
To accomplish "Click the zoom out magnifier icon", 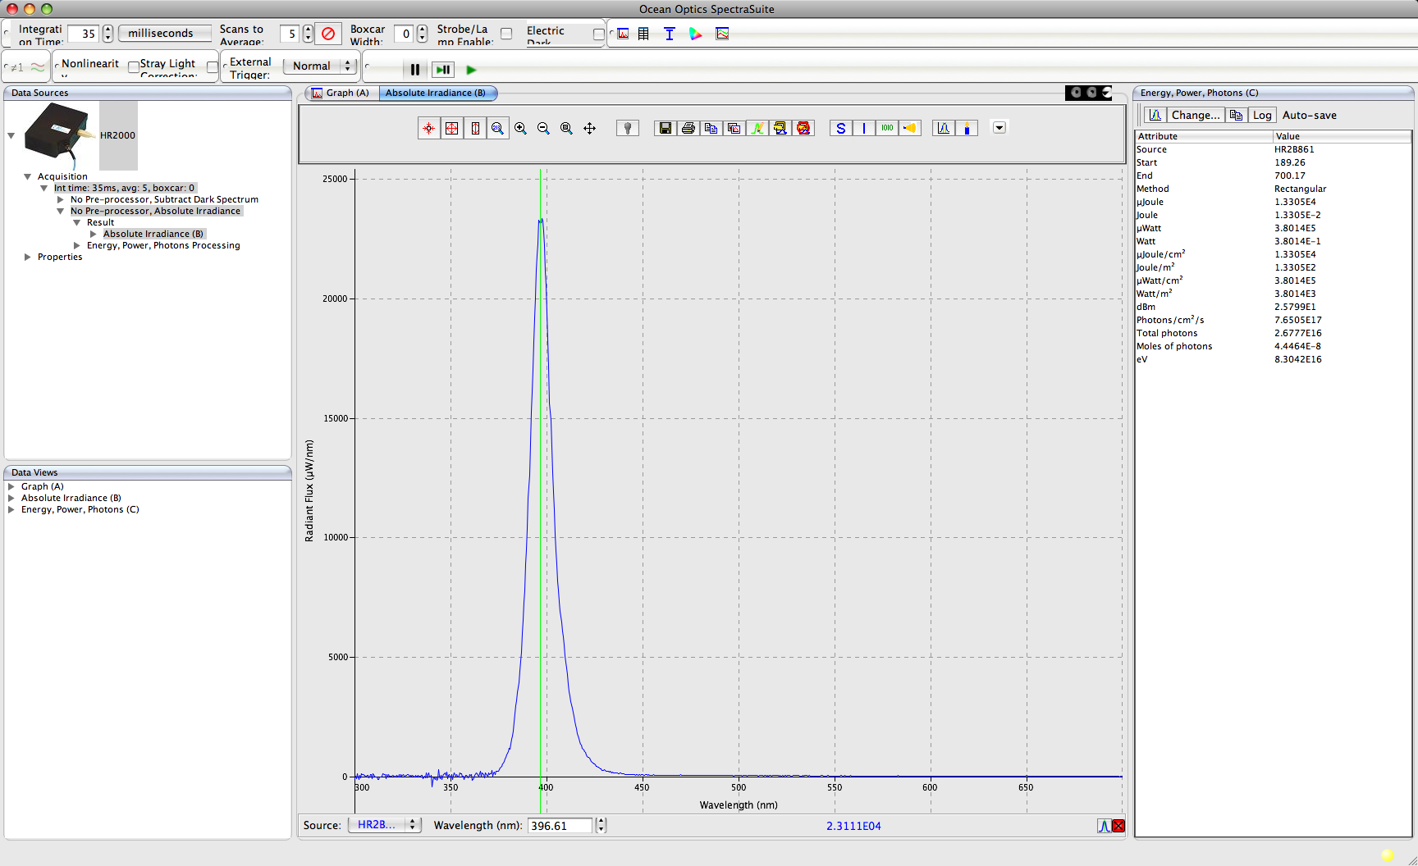I will coord(544,128).
